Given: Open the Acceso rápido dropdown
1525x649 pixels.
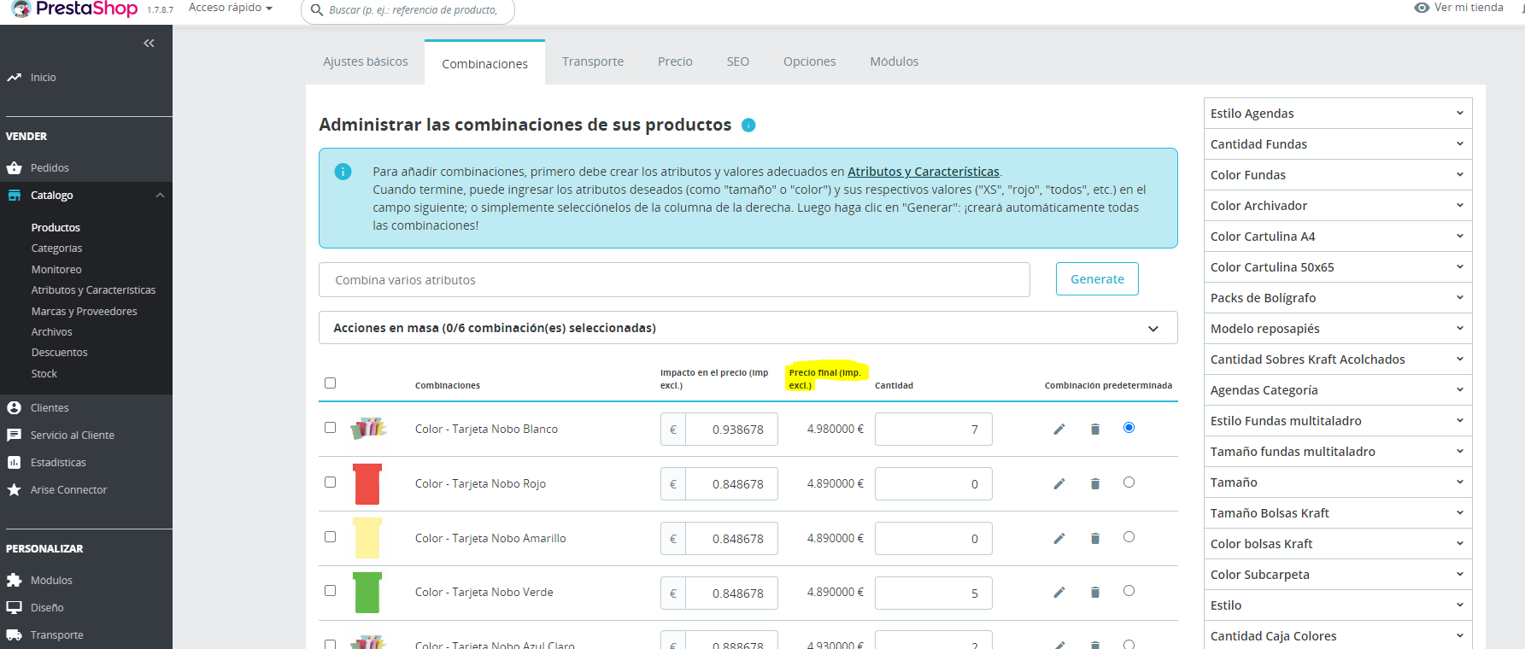Looking at the screenshot, I should tap(231, 8).
